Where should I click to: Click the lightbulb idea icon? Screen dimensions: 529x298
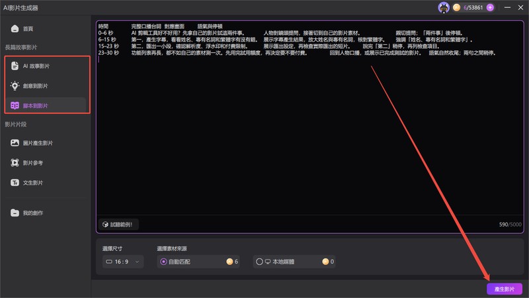[x=15, y=86]
